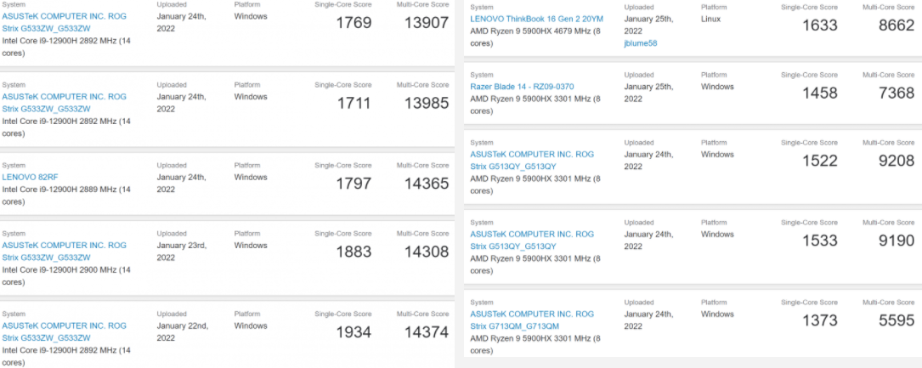Open ROG Strix G513QY result scoring 9190
922x368 pixels.
click(x=532, y=241)
